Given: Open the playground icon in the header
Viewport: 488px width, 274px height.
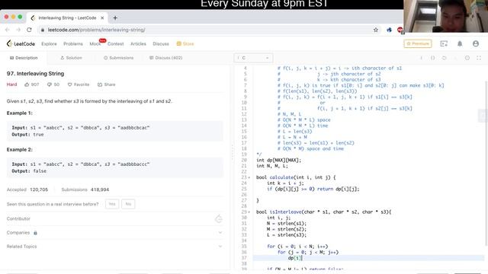Looking at the screenshot, I should pos(444,44).
